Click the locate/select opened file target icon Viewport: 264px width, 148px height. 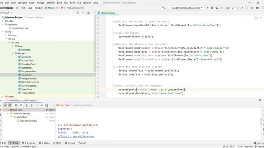[78, 13]
